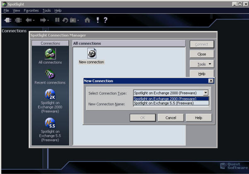This screenshot has height=174, width=249.
Task: Select the Recent connections sidebar icon
Action: pyautogui.click(x=50, y=74)
